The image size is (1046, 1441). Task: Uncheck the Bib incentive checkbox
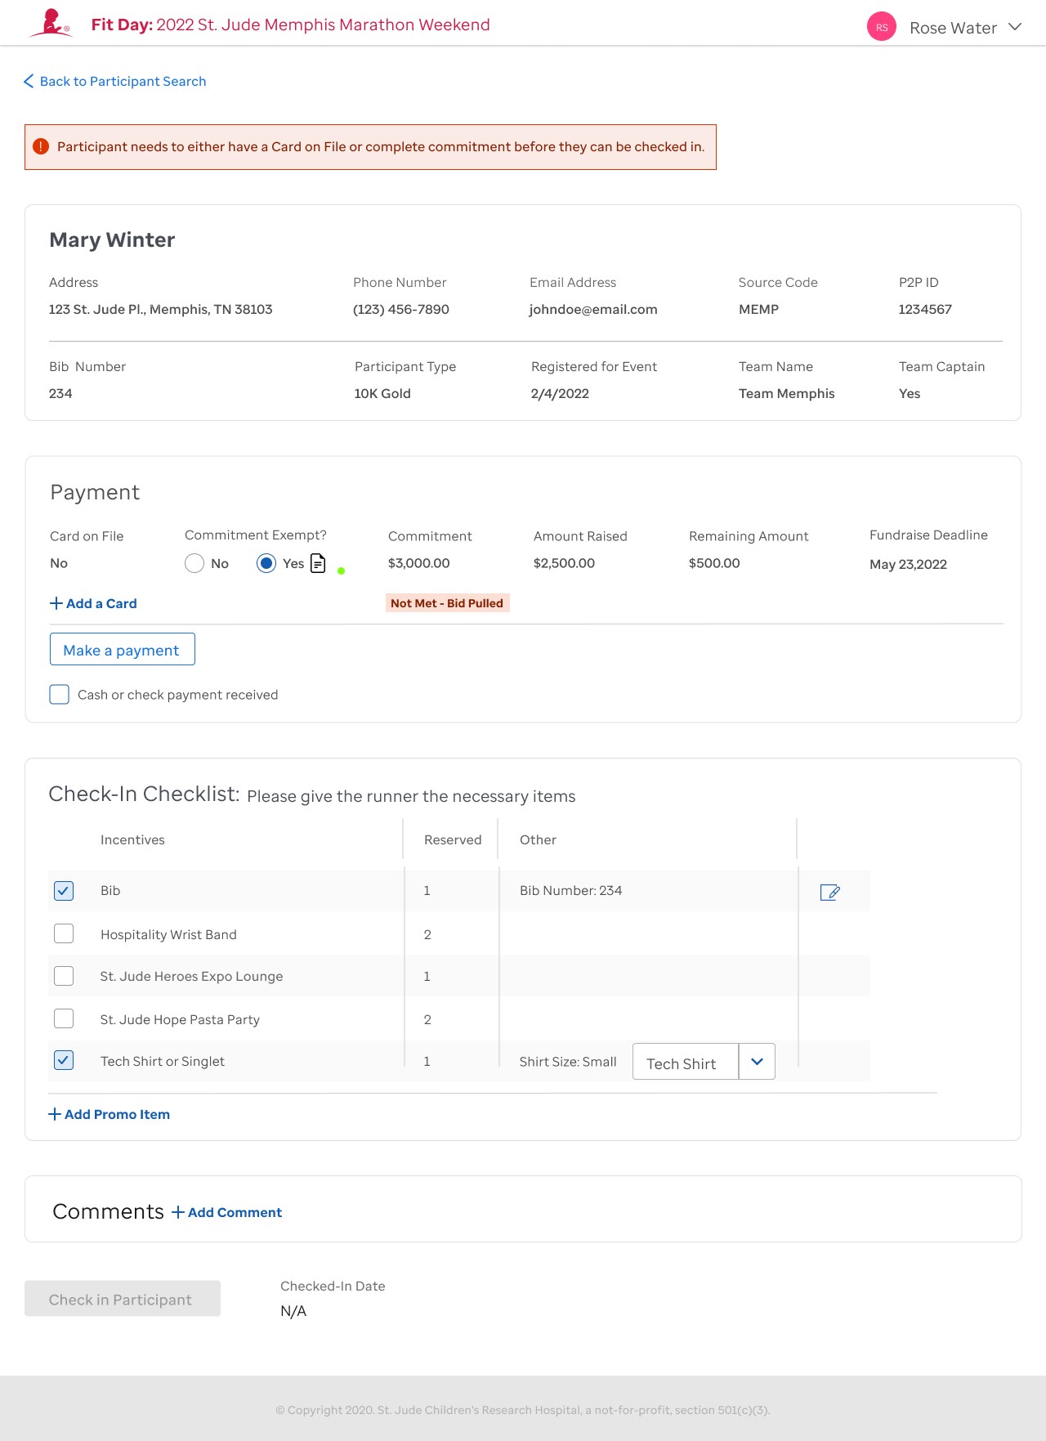[64, 890]
